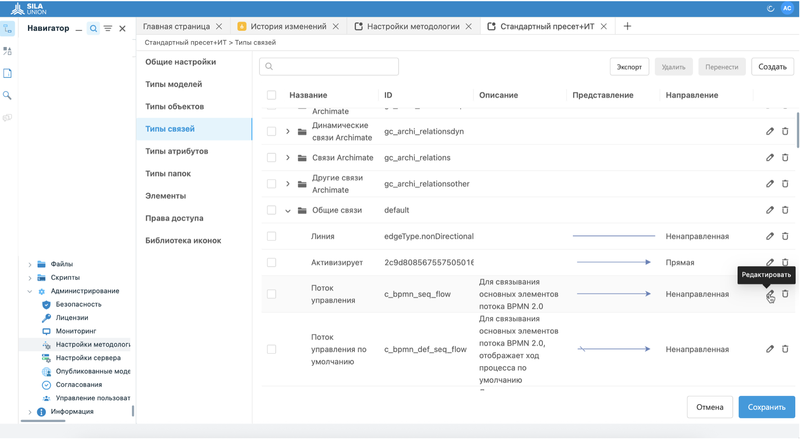Switch to История изменений tab
Image resolution: width=800 pixels, height=441 pixels.
point(288,26)
